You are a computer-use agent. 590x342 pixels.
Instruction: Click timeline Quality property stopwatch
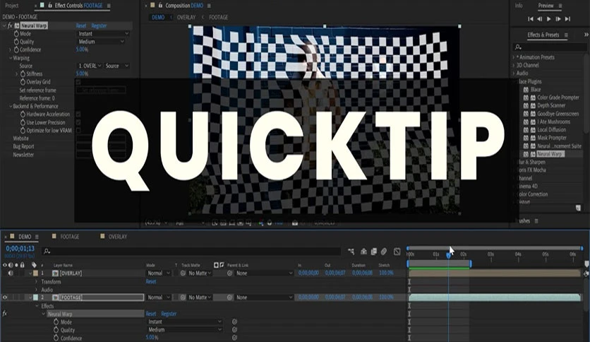56,330
